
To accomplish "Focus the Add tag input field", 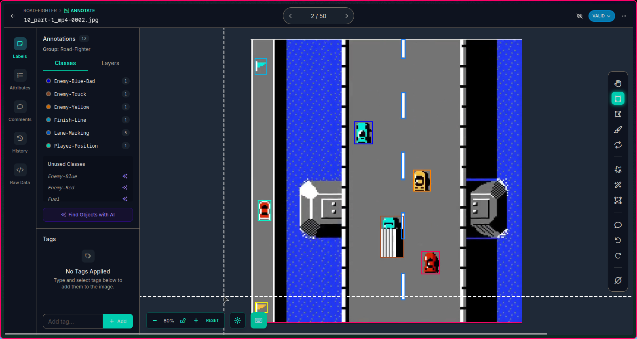I will 73,321.
